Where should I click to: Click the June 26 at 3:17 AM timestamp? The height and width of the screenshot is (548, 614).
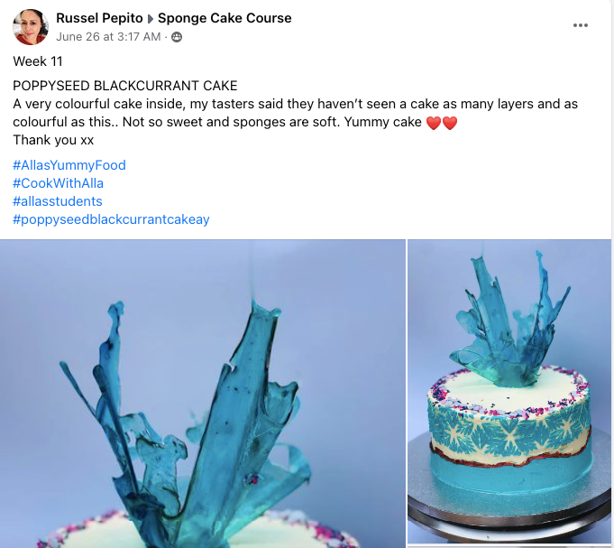pyautogui.click(x=108, y=37)
